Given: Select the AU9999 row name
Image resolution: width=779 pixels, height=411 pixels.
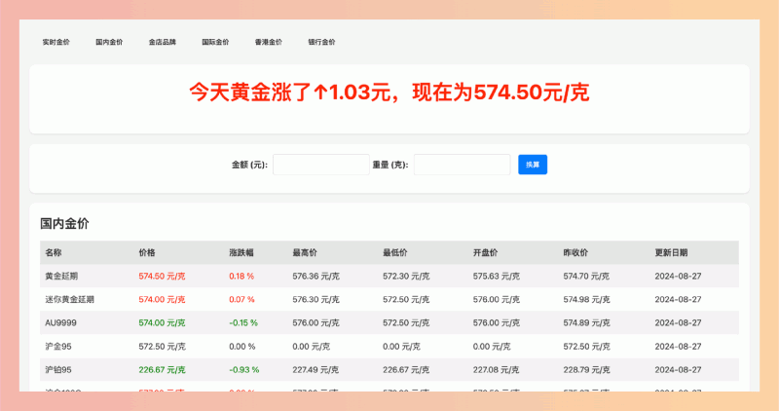Looking at the screenshot, I should pos(60,322).
